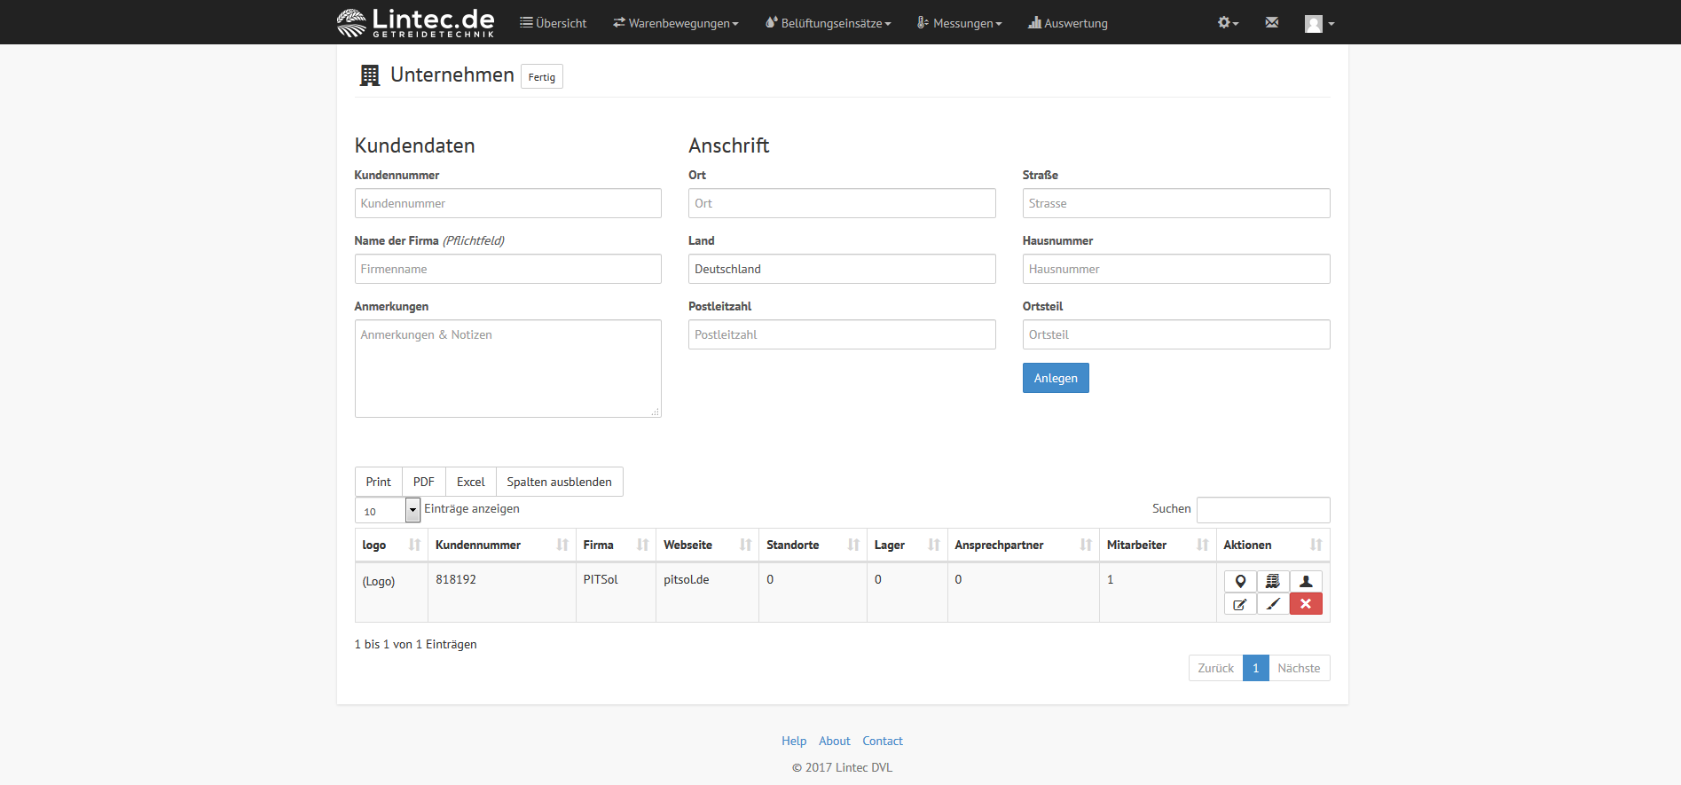1681x785 pixels.
Task: Click the Lintec.de logo
Action: (416, 22)
